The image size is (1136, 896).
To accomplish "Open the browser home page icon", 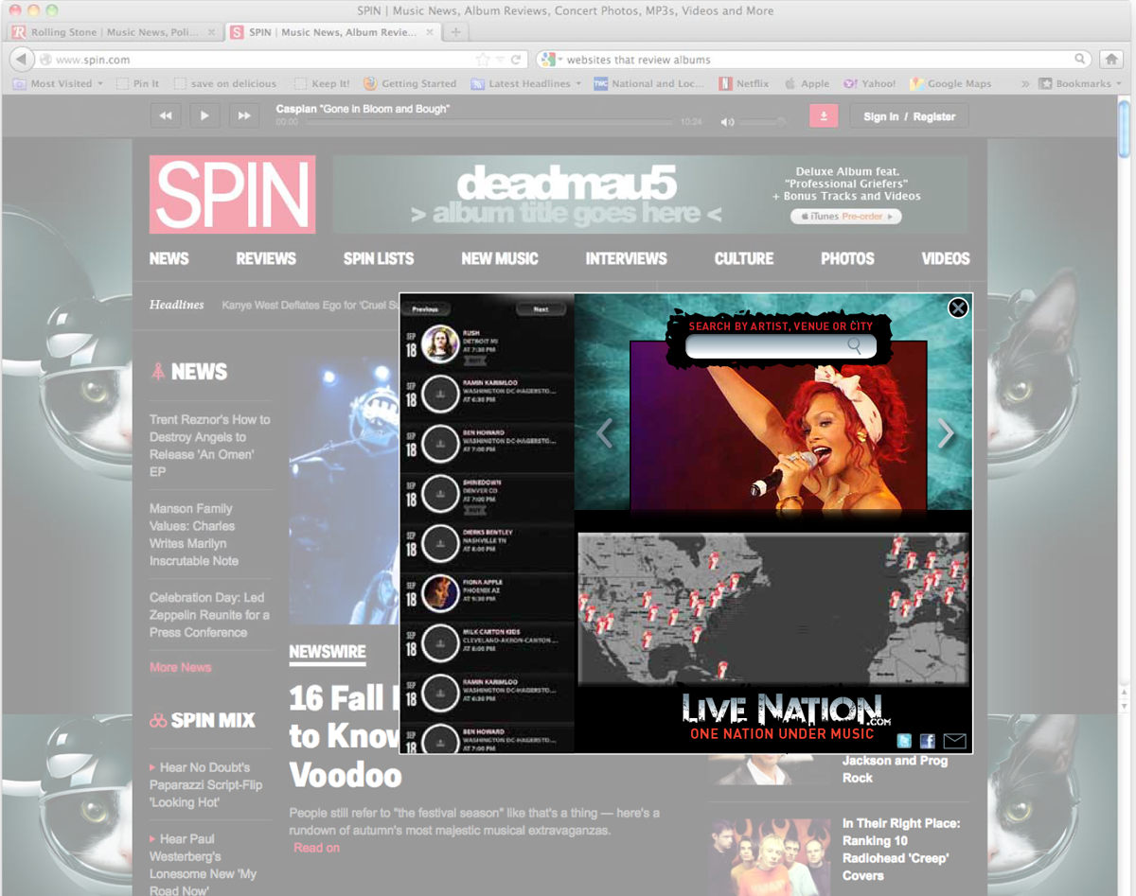I will pyautogui.click(x=1112, y=59).
